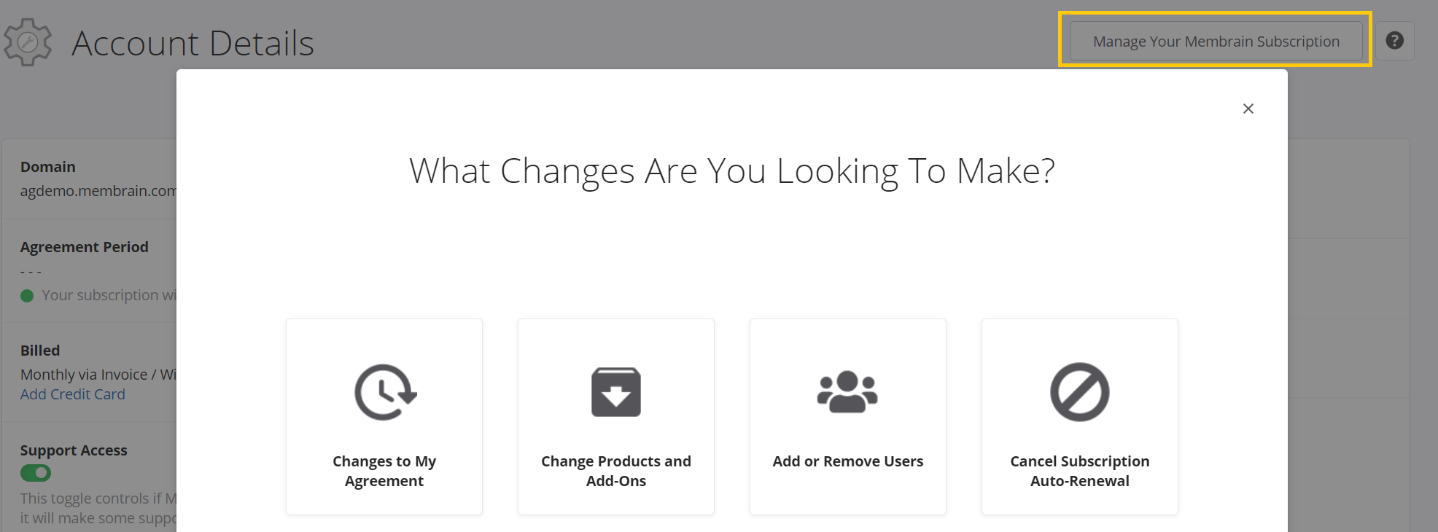The image size is (1438, 532).
Task: Click the group of users icon
Action: [x=847, y=392]
